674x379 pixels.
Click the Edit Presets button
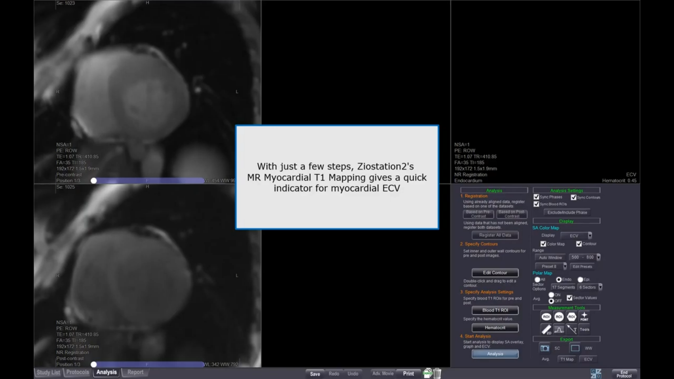[582, 267]
